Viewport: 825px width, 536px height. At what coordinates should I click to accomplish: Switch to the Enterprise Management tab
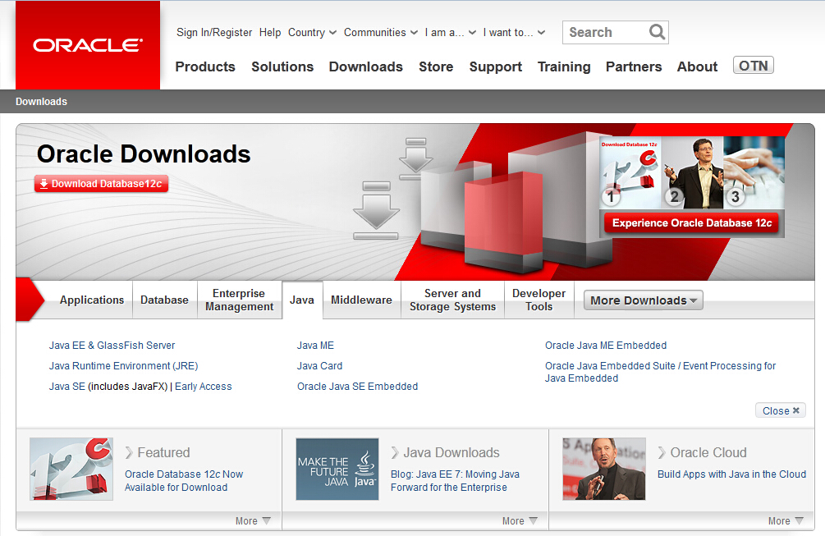point(240,300)
